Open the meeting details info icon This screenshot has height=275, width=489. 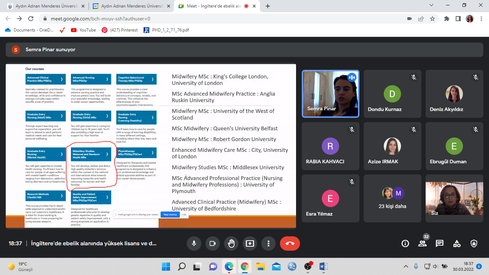coord(405,243)
